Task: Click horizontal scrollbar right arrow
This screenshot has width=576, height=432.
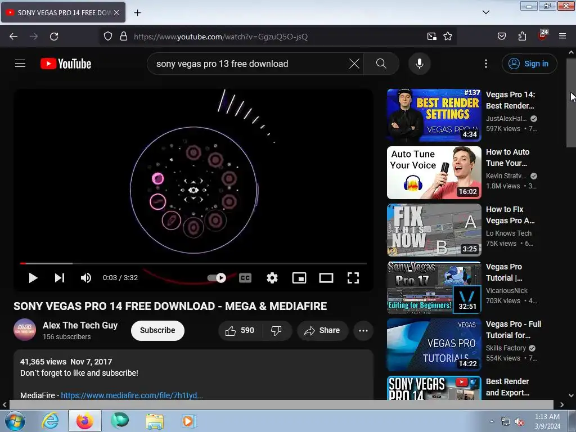Action: 562,404
